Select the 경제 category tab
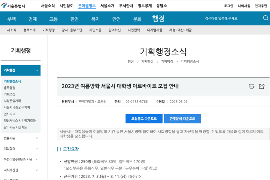 coord(32,19)
